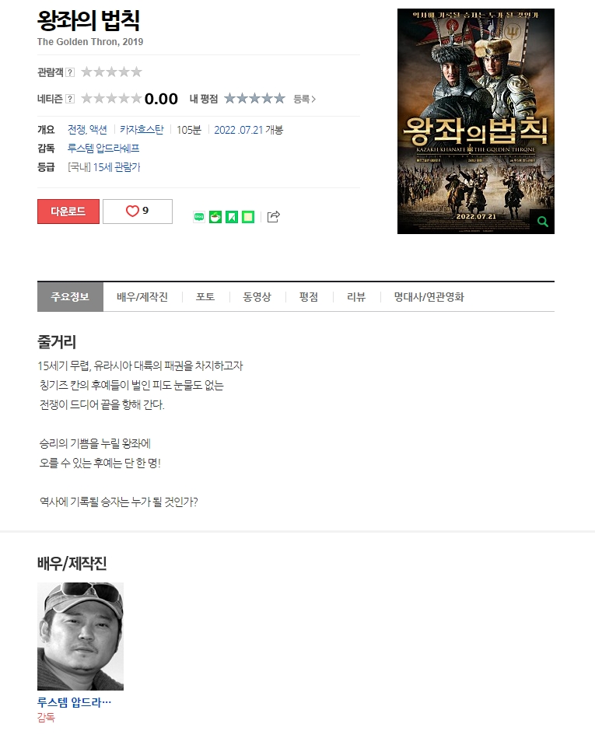The height and width of the screenshot is (738, 595).
Task: Click the red 다운로드 button
Action: tap(68, 212)
